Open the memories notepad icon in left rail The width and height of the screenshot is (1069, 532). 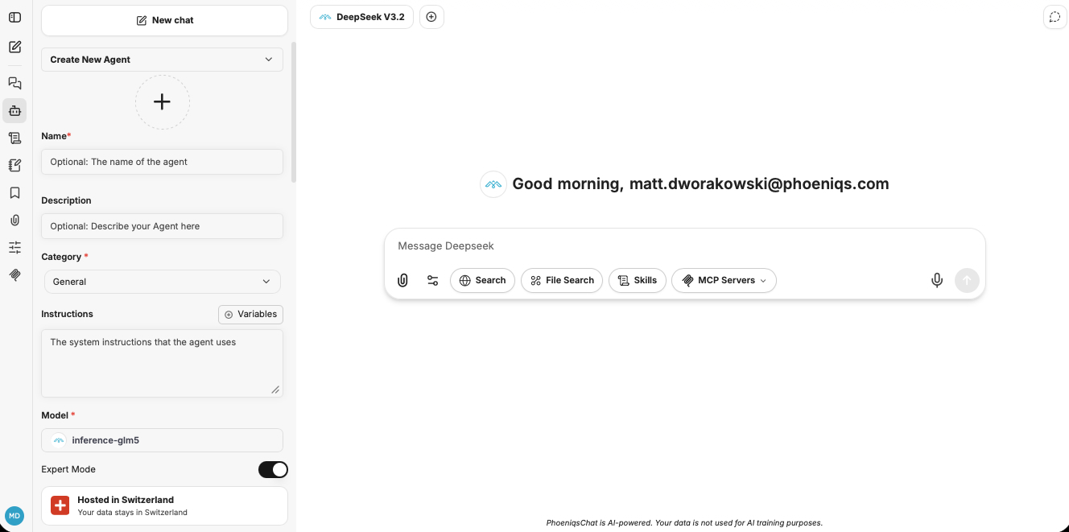click(x=14, y=165)
